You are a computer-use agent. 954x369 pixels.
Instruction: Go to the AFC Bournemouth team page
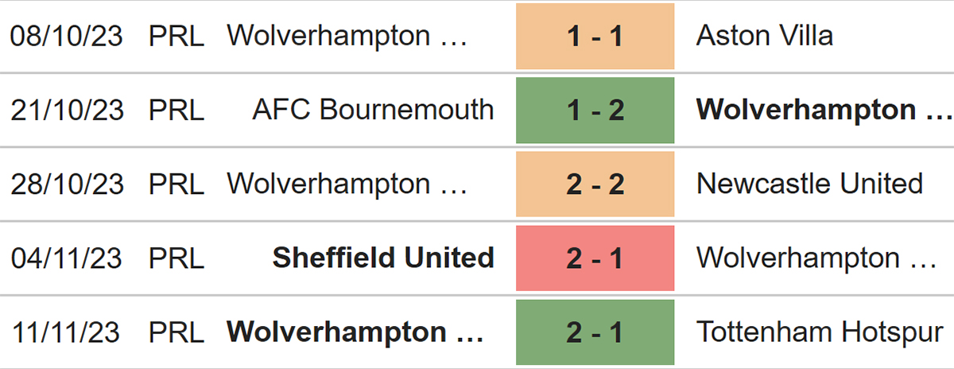coord(373,110)
